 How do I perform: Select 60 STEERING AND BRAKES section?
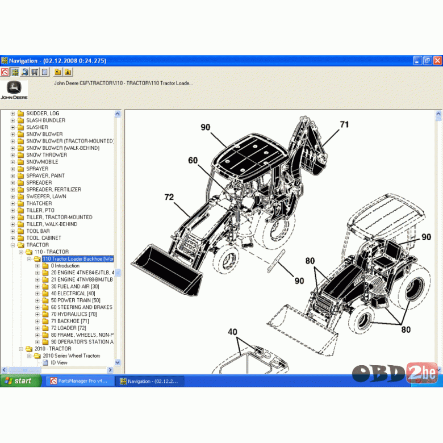pyautogui.click(x=82, y=307)
